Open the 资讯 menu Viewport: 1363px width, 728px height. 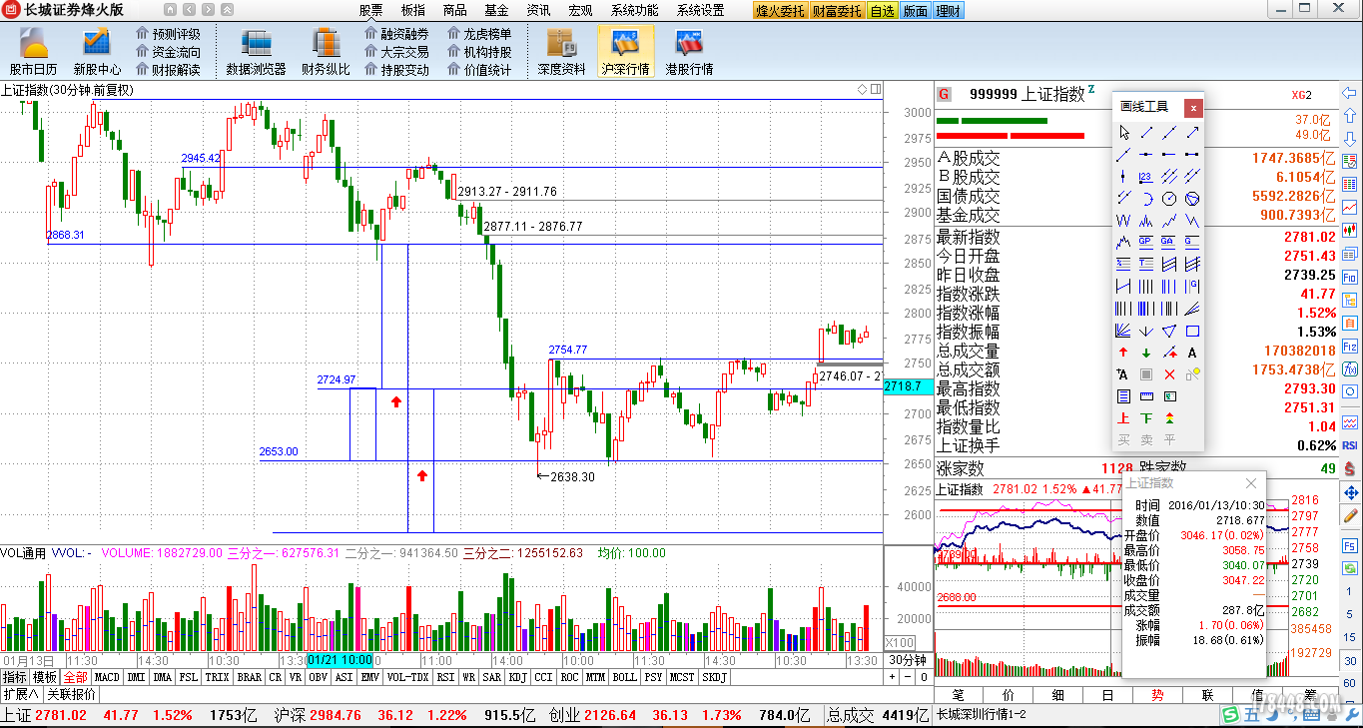[538, 11]
